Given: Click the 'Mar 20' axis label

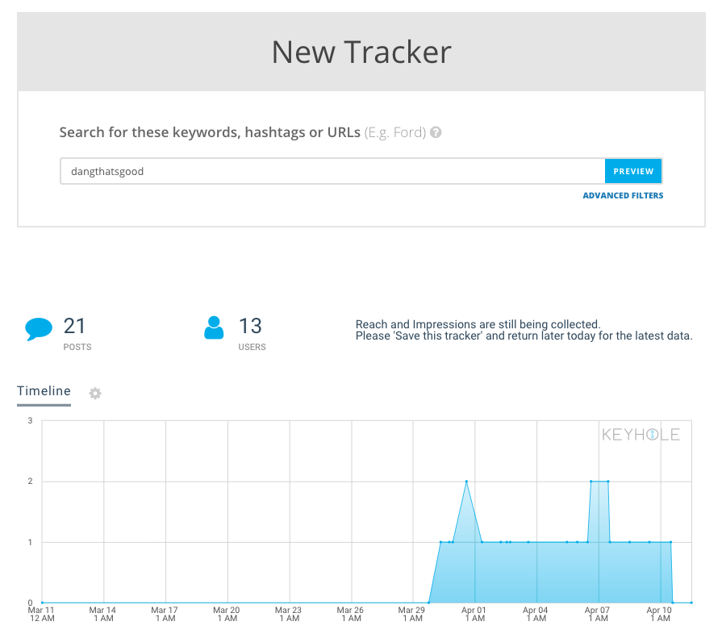Looking at the screenshot, I should pos(227,614).
